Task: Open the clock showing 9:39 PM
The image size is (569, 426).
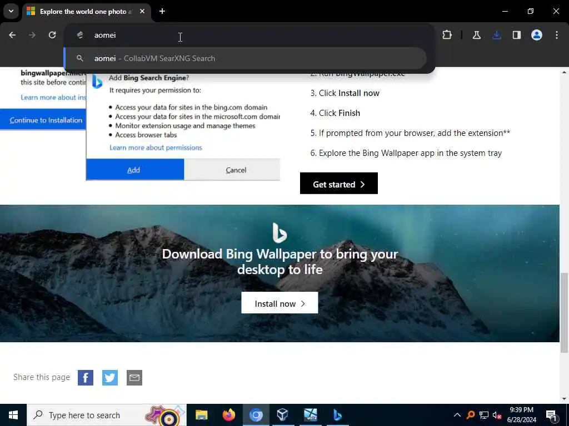Action: [x=521, y=415]
